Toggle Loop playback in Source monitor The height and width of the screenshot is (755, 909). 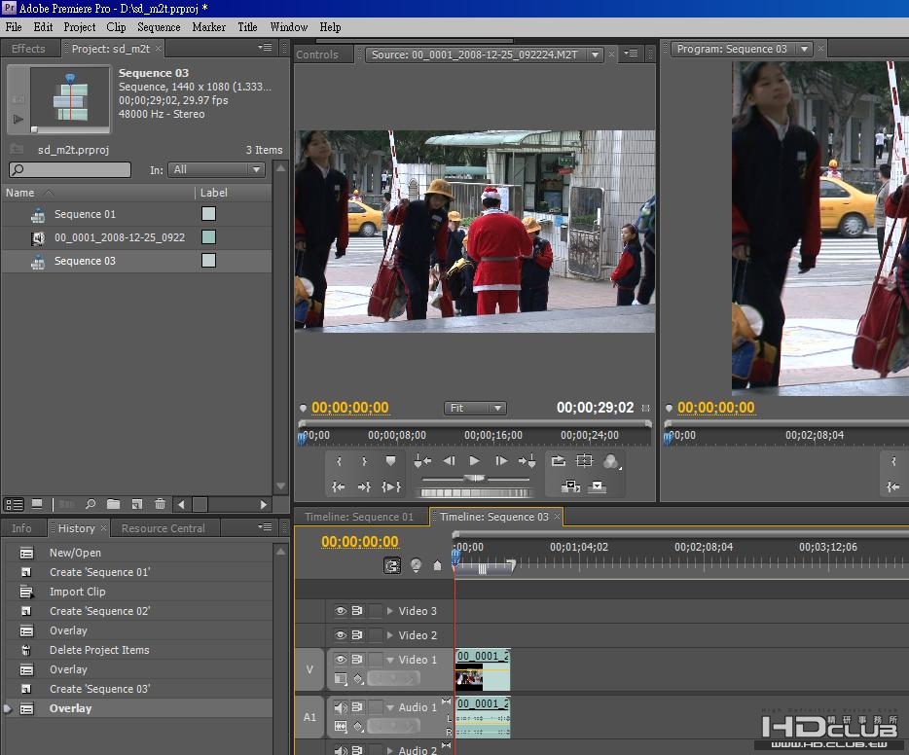(x=559, y=460)
